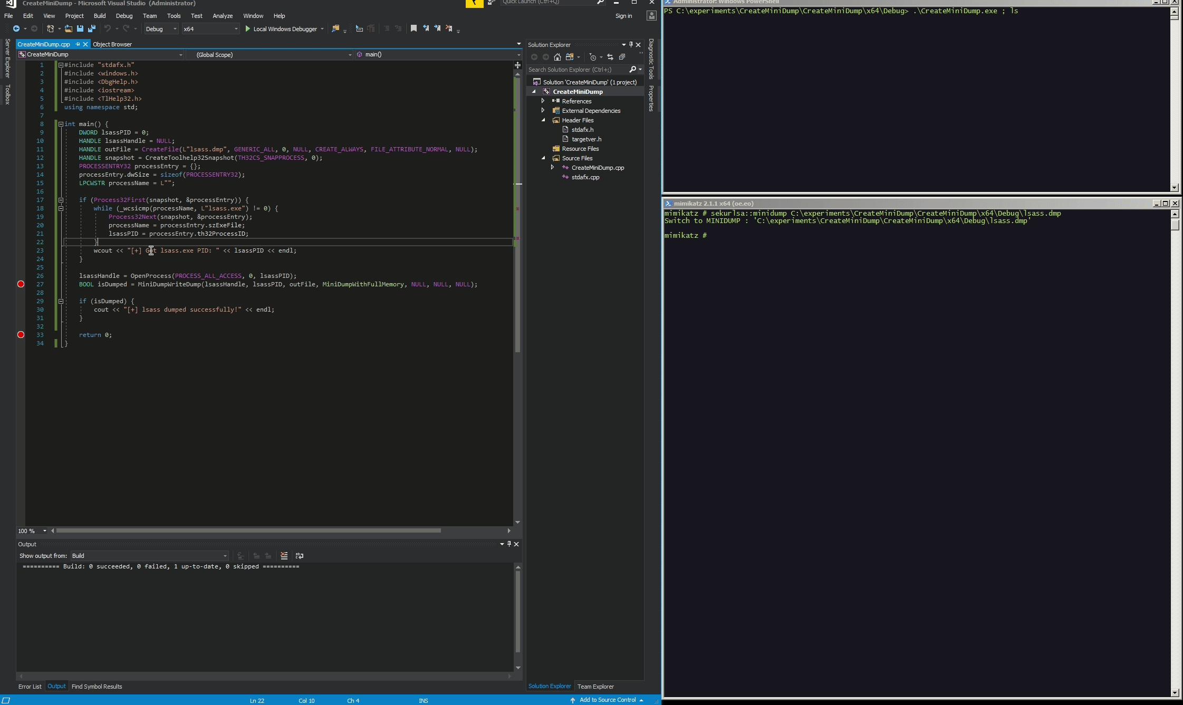The image size is (1183, 705).
Task: Open the Error List tab
Action: [30, 687]
